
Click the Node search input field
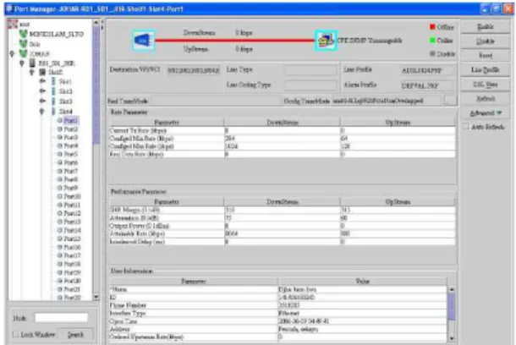[61, 318]
